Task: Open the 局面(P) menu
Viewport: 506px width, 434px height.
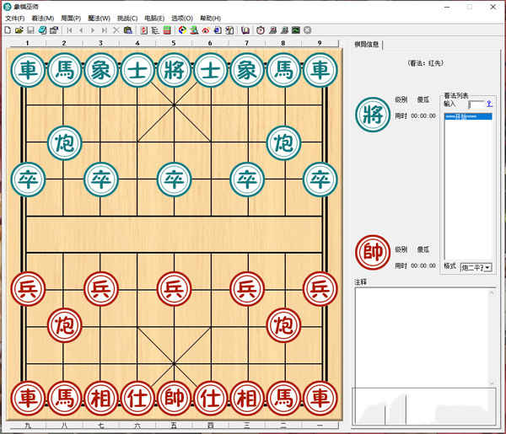Action: click(71, 18)
